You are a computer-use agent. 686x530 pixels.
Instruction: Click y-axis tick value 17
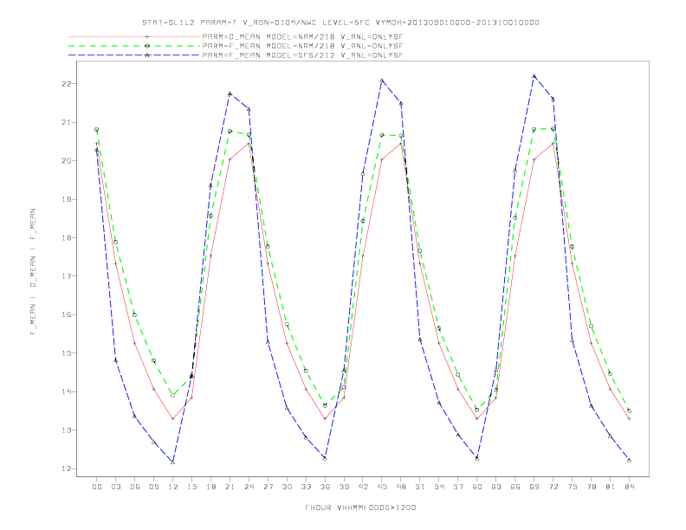coord(67,276)
